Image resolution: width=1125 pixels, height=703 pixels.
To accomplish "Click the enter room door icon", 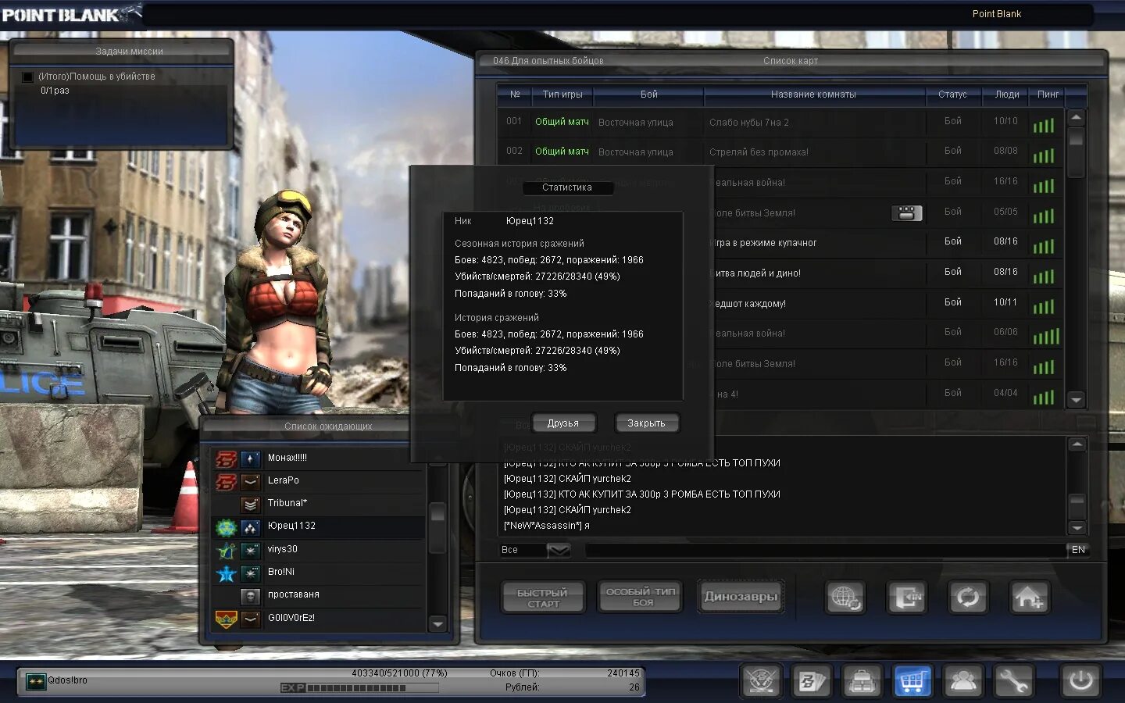I will click(906, 598).
